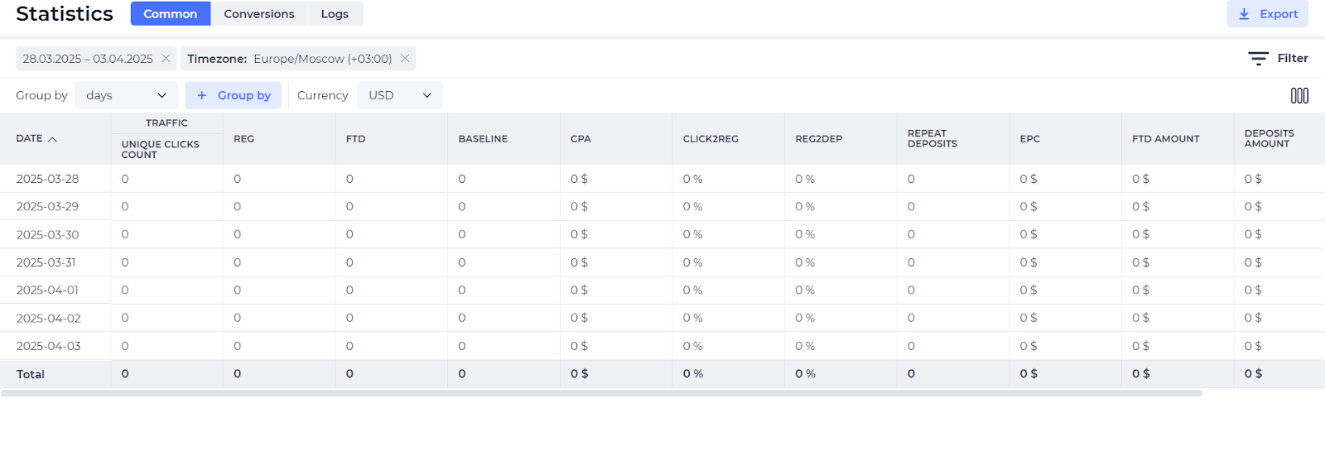Open the Filter panel
The image size is (1325, 466).
pos(1278,59)
